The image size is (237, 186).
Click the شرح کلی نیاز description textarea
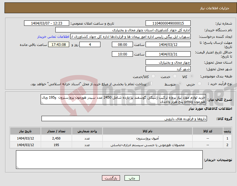(123, 100)
